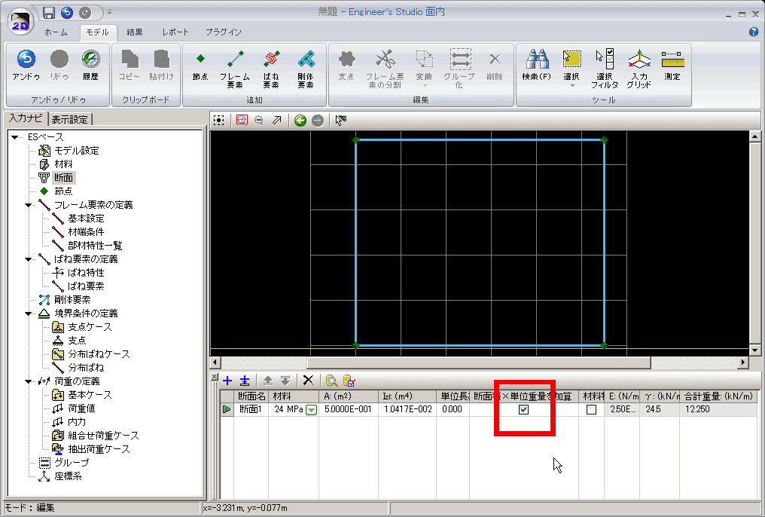
Task: Open the history (履歴) tool
Action: pos(91,59)
